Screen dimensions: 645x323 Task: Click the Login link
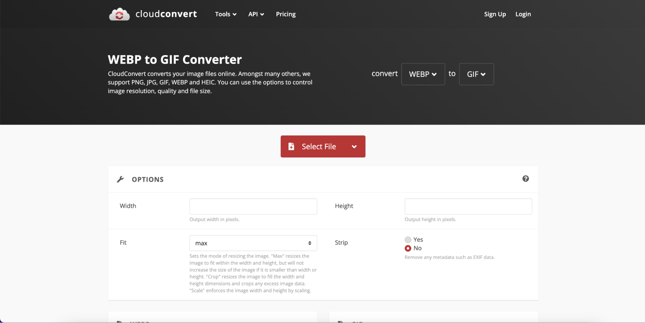coord(523,14)
